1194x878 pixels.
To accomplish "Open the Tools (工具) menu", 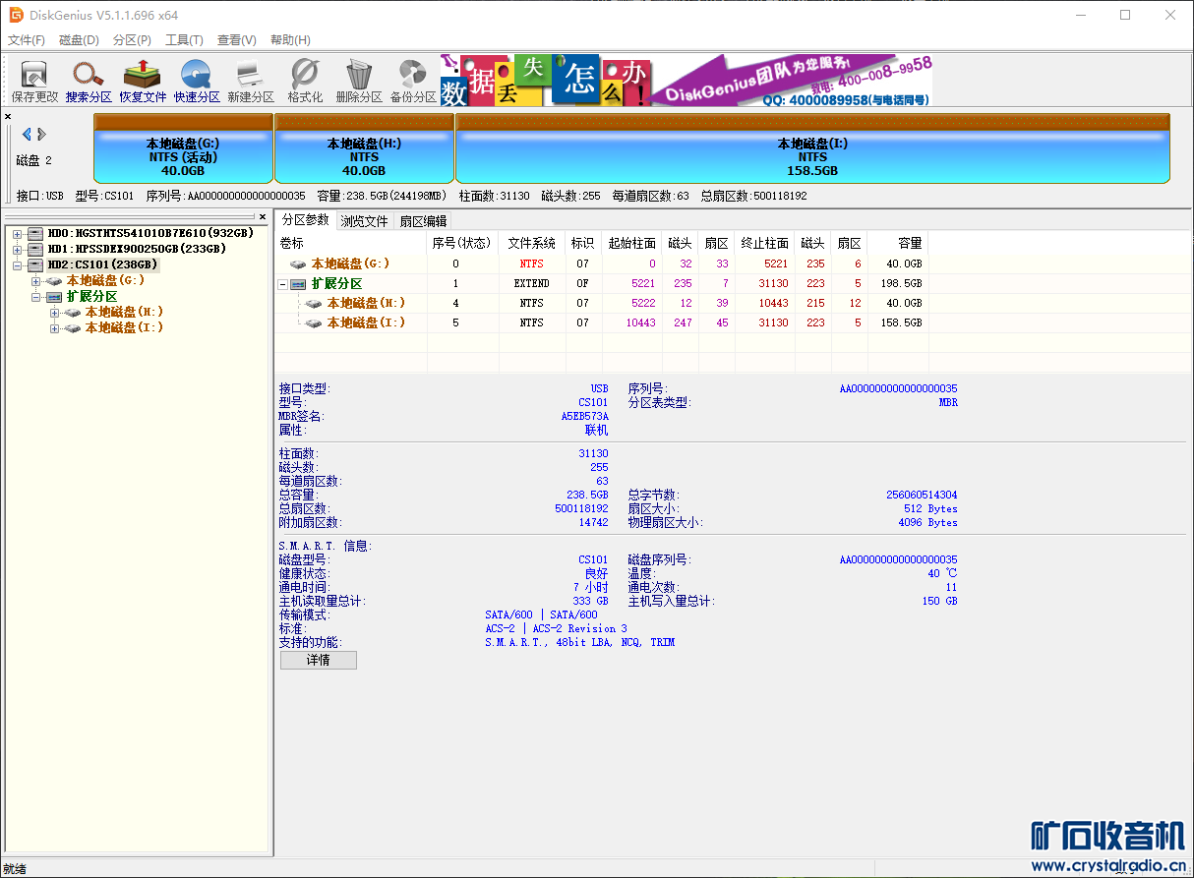I will (184, 40).
